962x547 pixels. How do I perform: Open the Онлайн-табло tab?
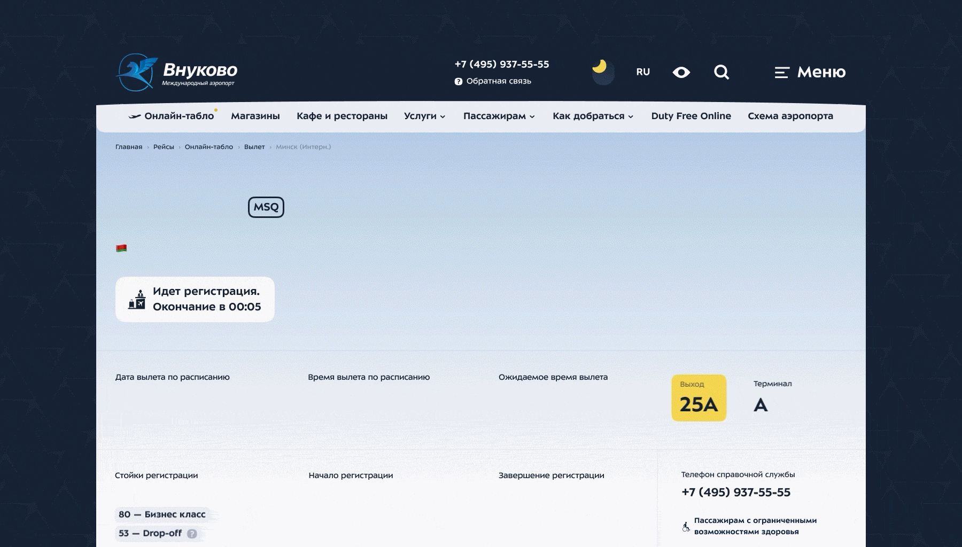173,116
